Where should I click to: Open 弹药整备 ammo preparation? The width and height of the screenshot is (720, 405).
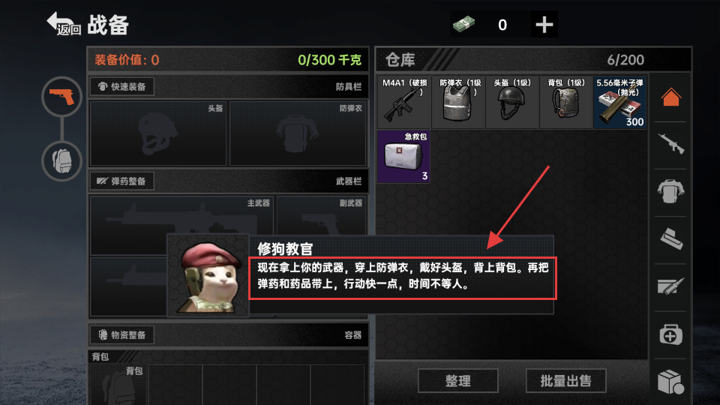click(x=122, y=181)
